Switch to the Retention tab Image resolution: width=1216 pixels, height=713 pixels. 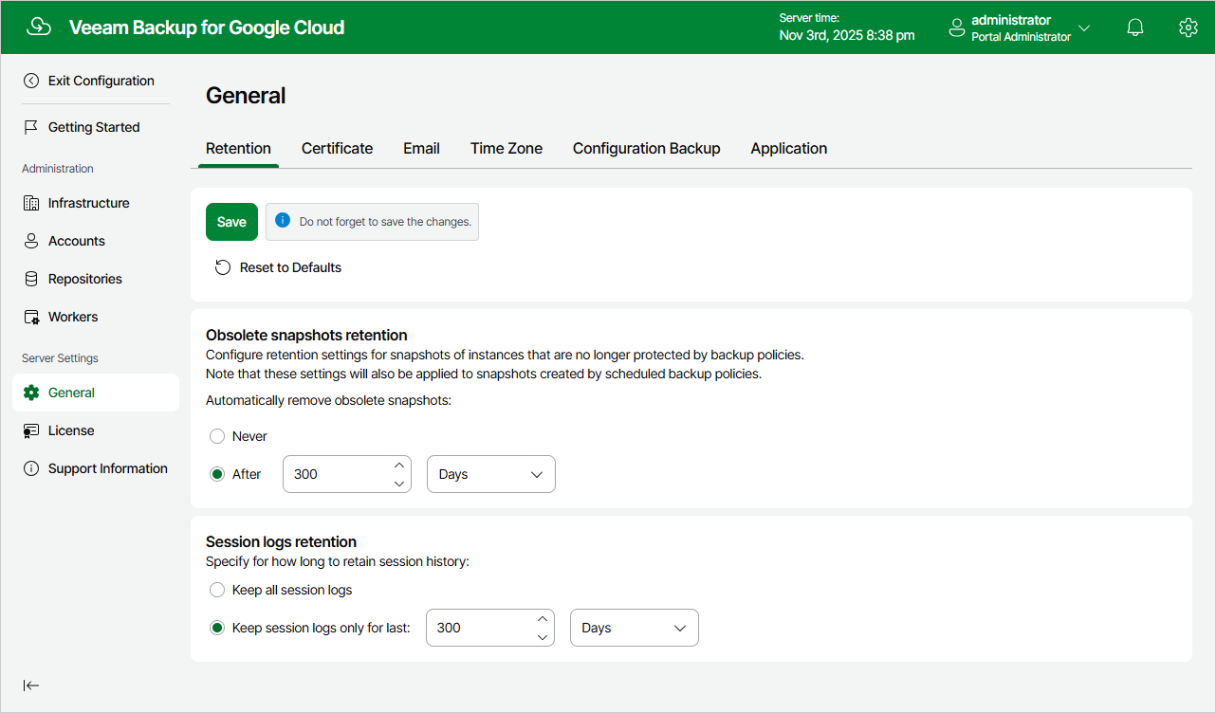pyautogui.click(x=238, y=148)
